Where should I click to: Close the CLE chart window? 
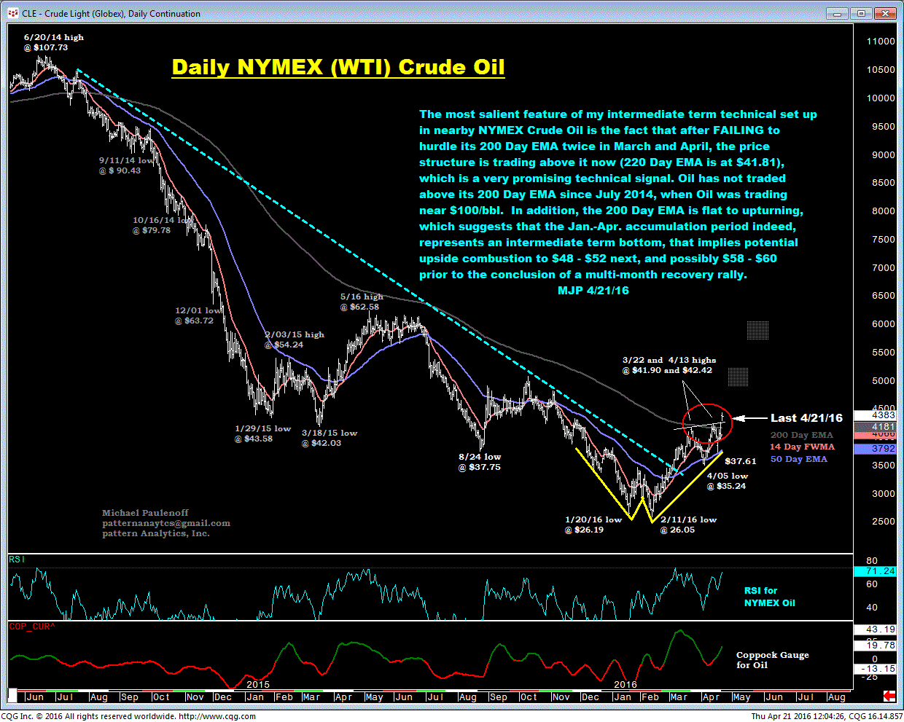pos(885,13)
